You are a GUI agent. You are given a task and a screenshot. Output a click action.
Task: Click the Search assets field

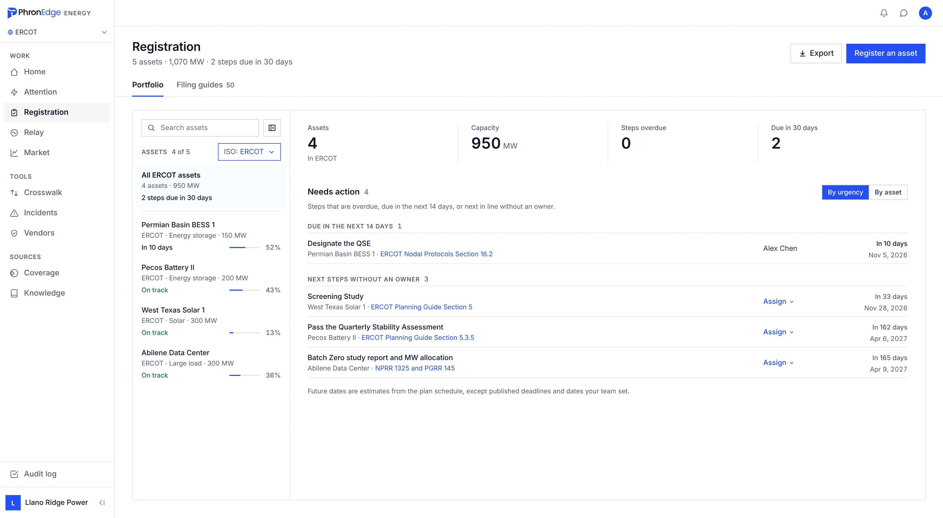click(200, 128)
